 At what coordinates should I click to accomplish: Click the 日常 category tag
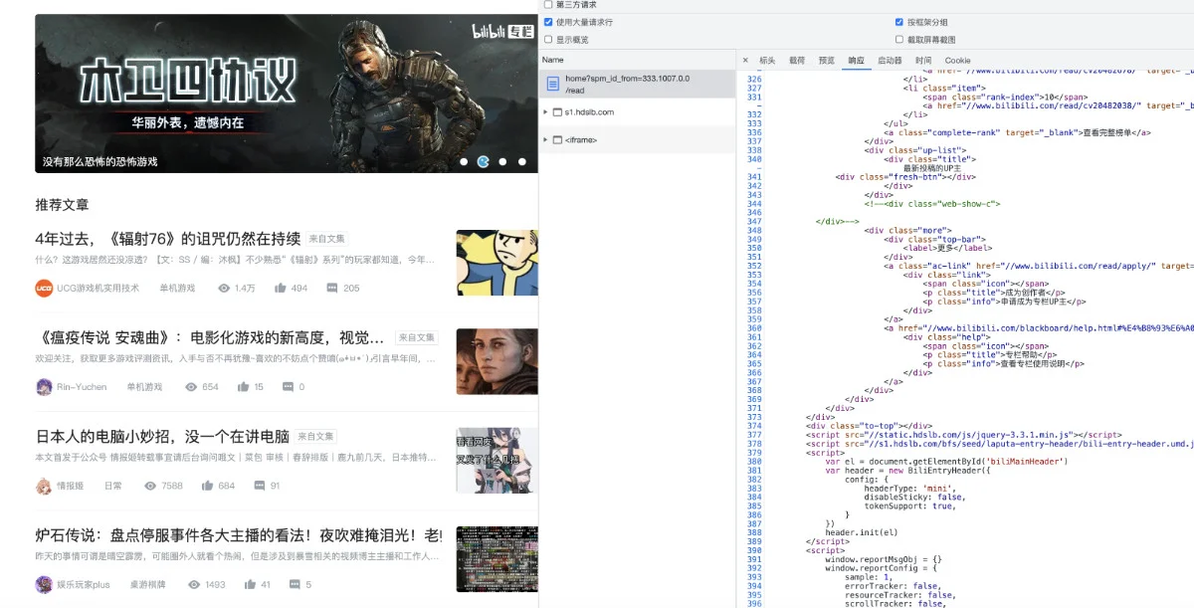point(112,486)
